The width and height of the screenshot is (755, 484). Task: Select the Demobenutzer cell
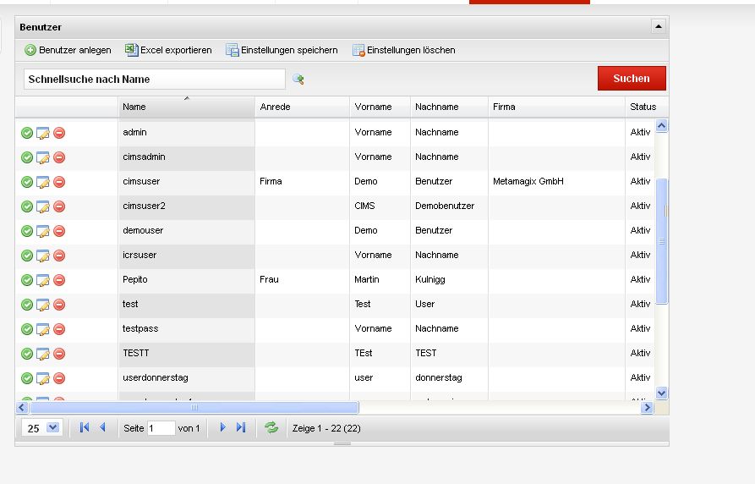(x=449, y=206)
